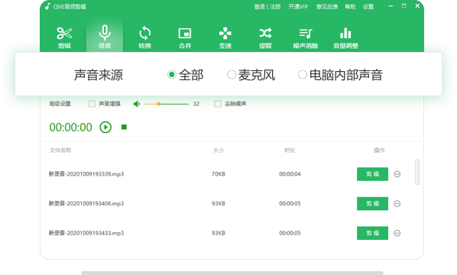Open the 帮助 help menu
Screen dimensions: 457x275
coord(350,7)
